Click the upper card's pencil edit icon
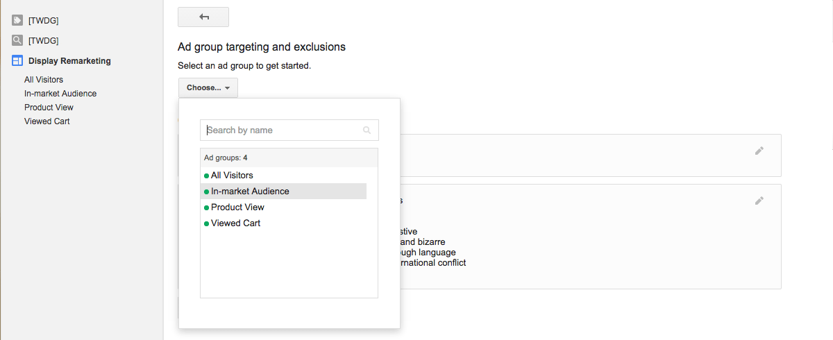The image size is (833, 340). point(759,151)
